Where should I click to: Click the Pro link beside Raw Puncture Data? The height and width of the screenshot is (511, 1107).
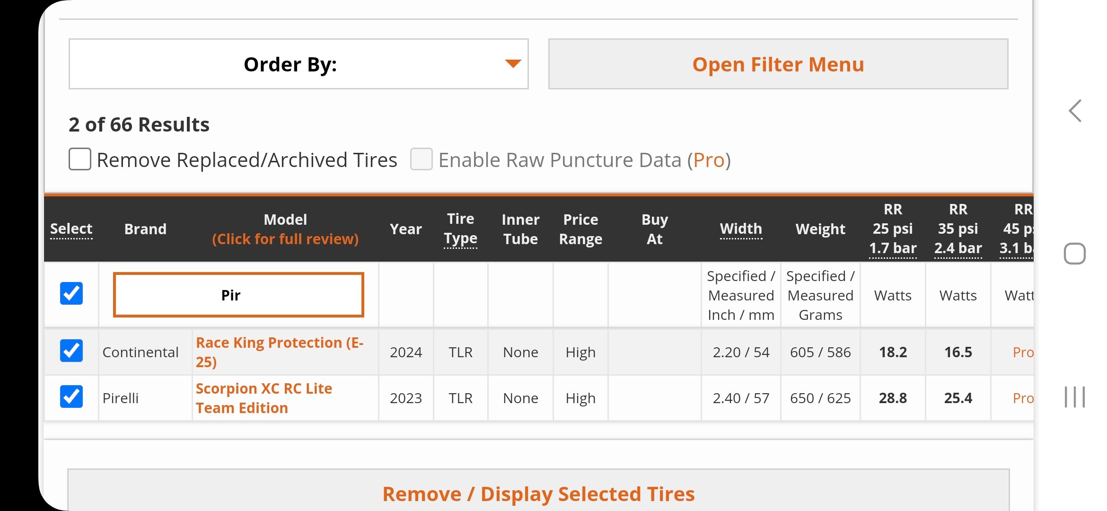[x=709, y=160]
